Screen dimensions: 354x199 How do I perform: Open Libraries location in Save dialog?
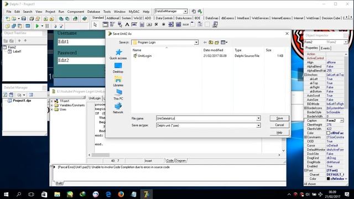click(118, 81)
